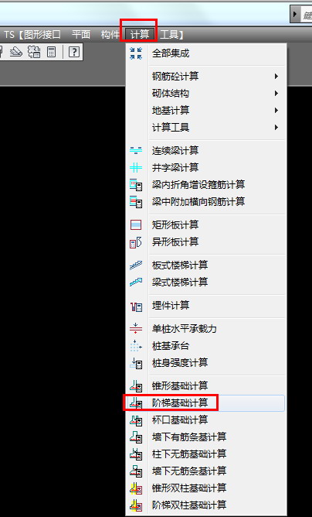Expand the 钢筋砼计算 submenu
The image size is (312, 517).
pos(276,77)
